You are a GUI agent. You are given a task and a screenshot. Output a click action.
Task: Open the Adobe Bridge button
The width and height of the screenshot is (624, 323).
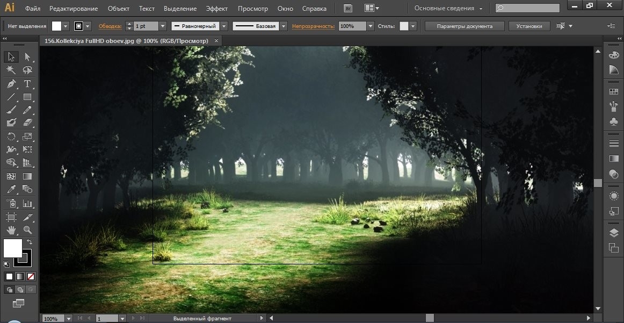348,9
